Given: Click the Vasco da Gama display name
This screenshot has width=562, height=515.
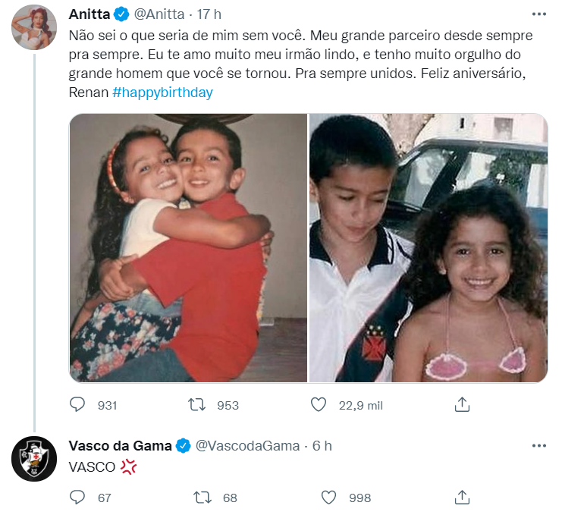Looking at the screenshot, I should coord(120,445).
